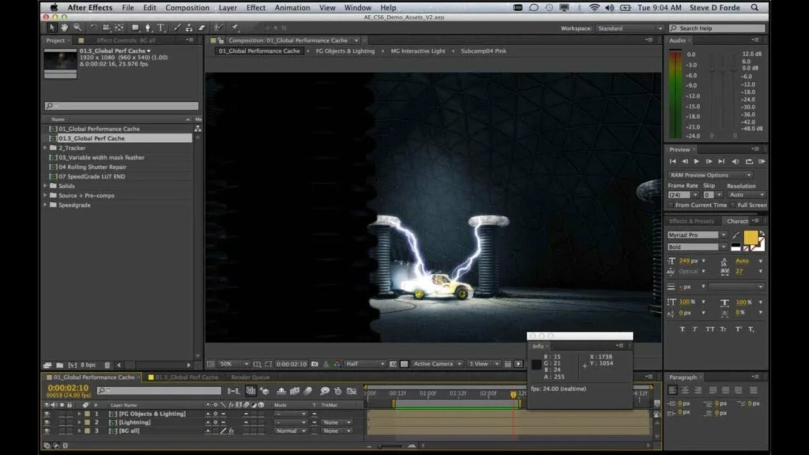Play the preview
The height and width of the screenshot is (455, 809).
[x=696, y=162]
